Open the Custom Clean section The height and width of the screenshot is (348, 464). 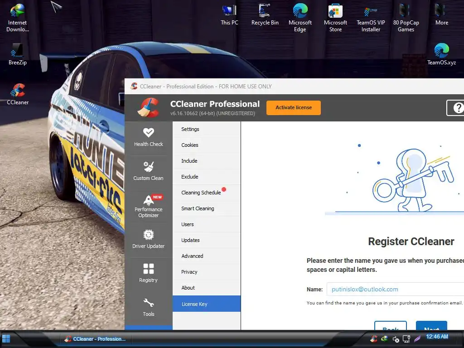pos(148,171)
